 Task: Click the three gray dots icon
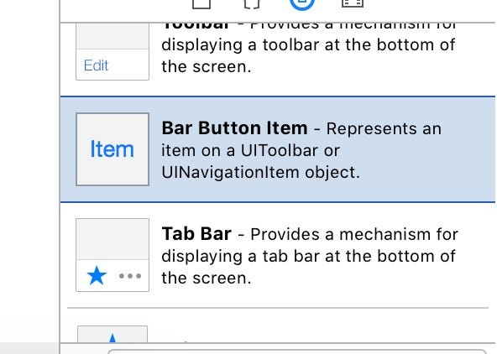(130, 276)
